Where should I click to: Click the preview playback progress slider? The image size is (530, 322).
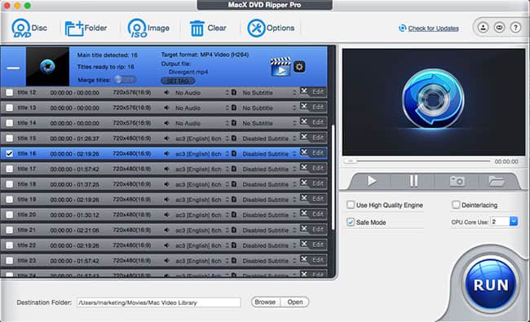(417, 161)
